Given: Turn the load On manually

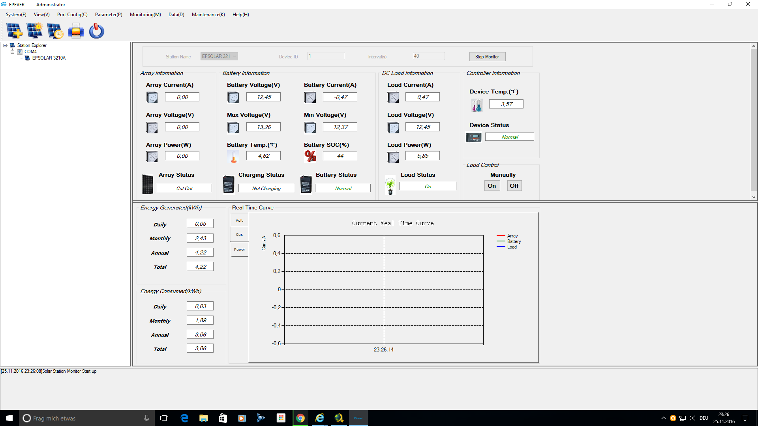Looking at the screenshot, I should [x=492, y=186].
